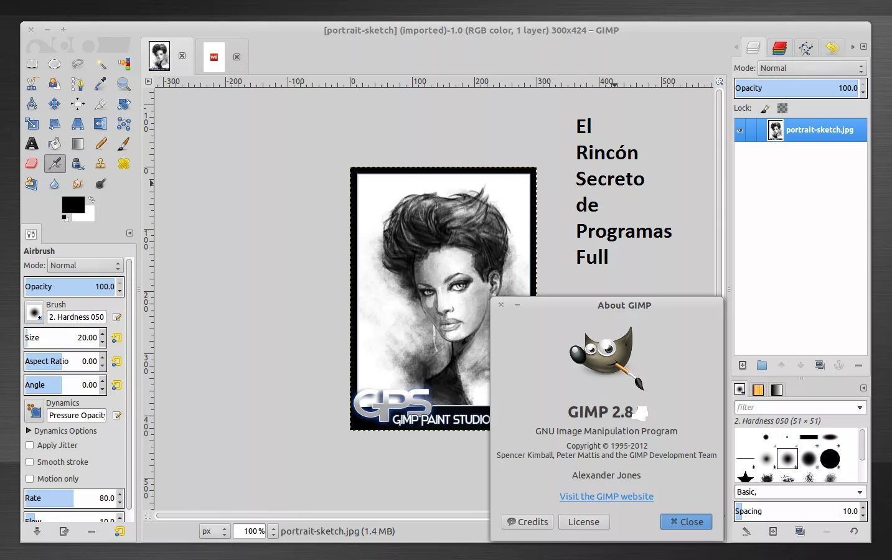Select the Rectangle Select tool

pos(32,64)
